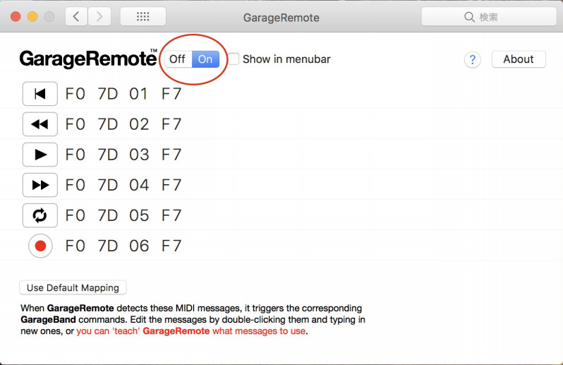
Task: Select the F0 7D 01 F7 message
Action: 123,94
